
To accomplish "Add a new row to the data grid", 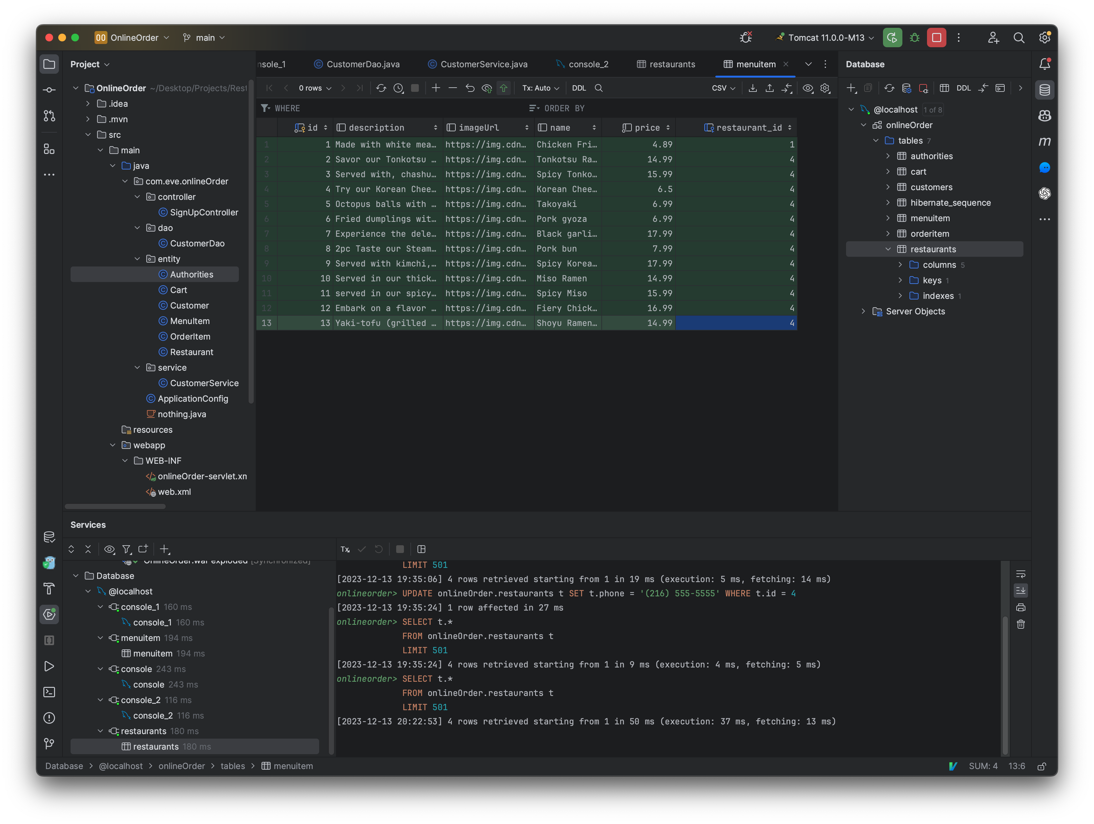I will (x=436, y=88).
